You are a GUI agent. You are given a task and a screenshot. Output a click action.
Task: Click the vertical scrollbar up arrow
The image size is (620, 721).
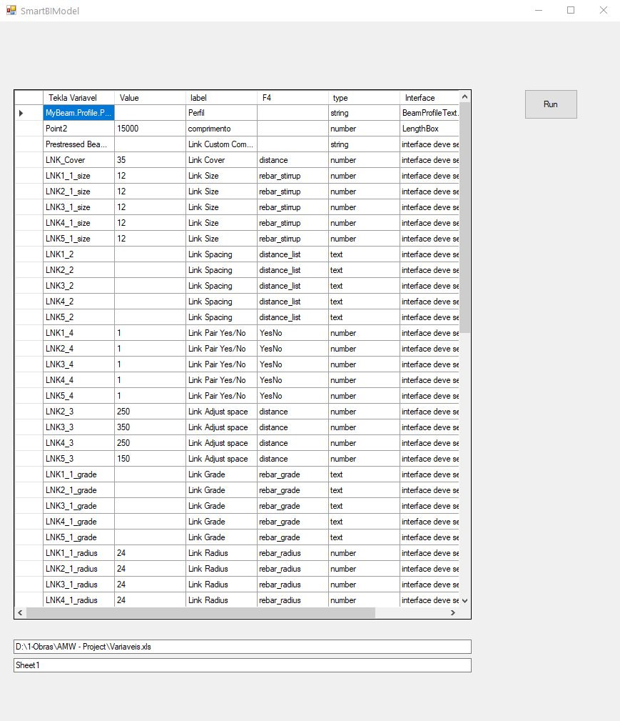tap(464, 96)
